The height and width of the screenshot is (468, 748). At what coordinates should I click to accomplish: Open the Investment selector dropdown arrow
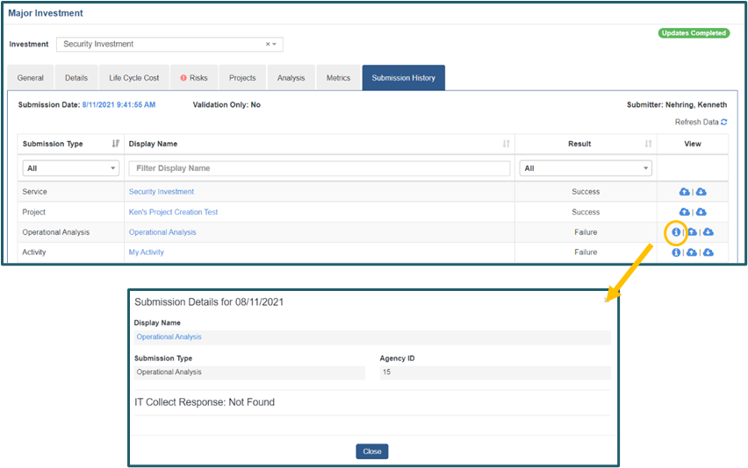click(x=274, y=44)
